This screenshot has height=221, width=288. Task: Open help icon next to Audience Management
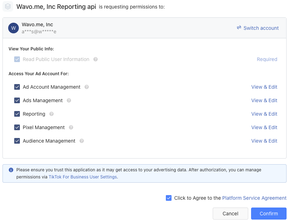click(82, 141)
